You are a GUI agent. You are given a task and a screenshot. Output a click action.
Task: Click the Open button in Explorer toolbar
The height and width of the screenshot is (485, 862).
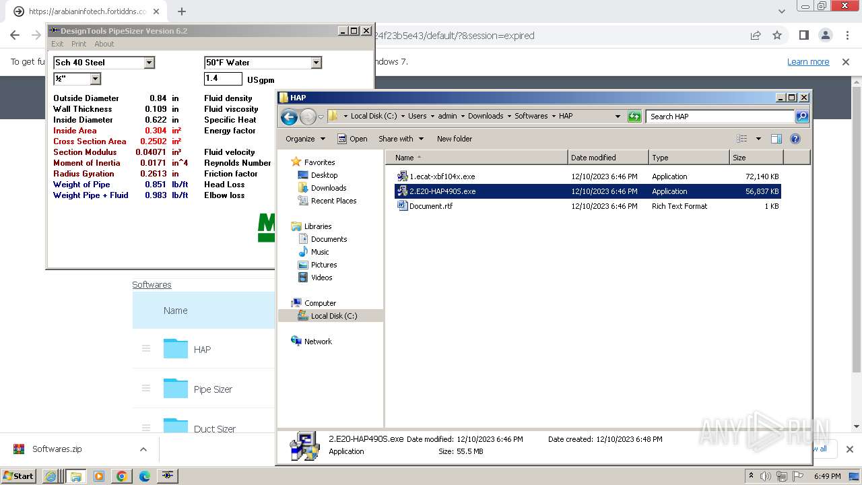(x=352, y=139)
